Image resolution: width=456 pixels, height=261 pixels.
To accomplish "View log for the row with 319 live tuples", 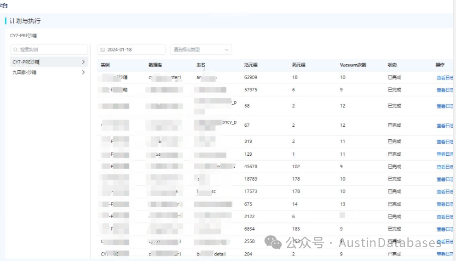I will 444,142.
